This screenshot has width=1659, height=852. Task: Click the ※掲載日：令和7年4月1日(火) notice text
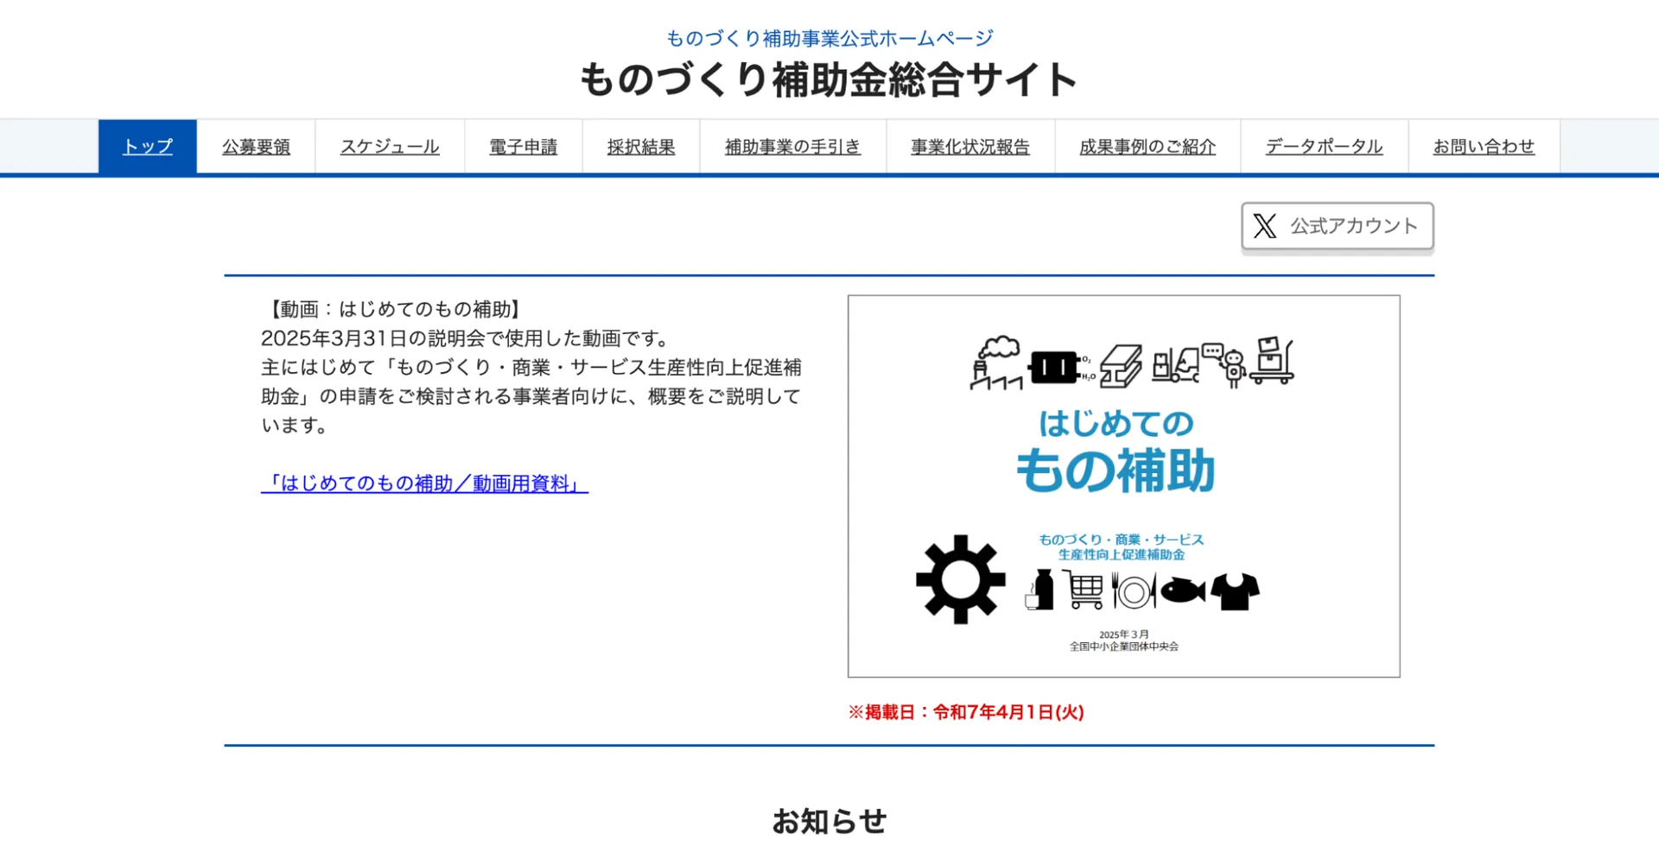pyautogui.click(x=966, y=712)
